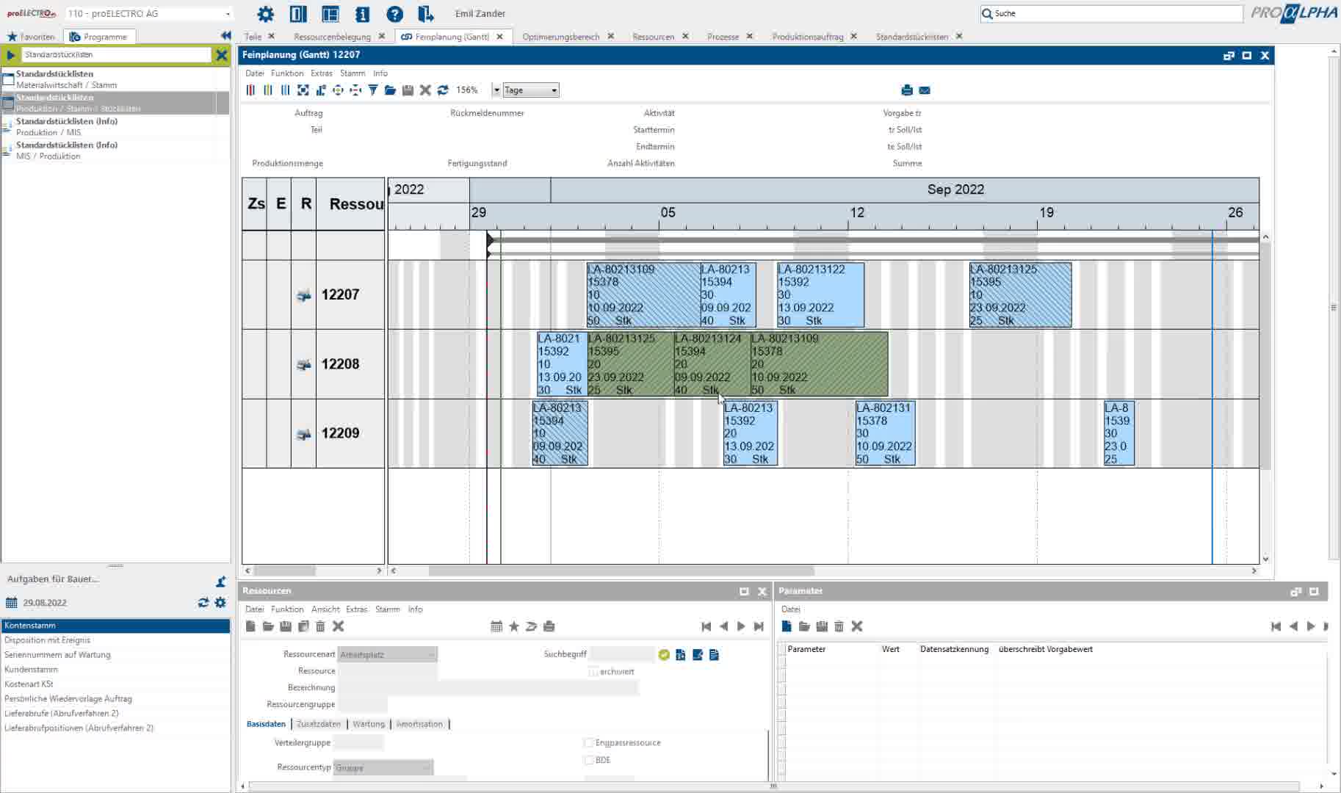Viewport: 1341px width, 793px height.
Task: Select Kundenstamm task
Action: [x=115, y=670]
